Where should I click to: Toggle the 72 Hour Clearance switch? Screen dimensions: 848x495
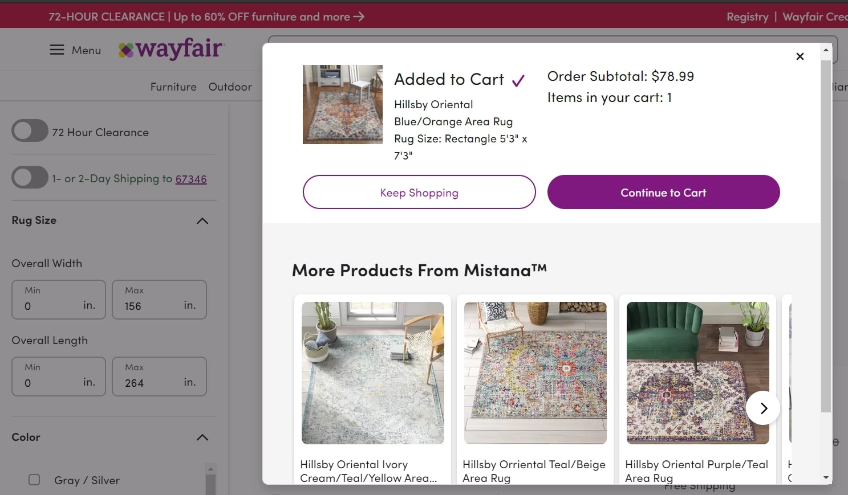[x=30, y=131]
